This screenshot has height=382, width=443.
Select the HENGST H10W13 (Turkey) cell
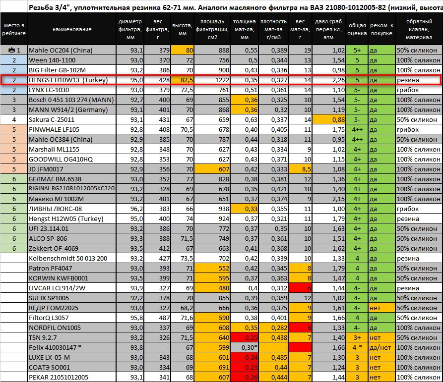click(72, 80)
